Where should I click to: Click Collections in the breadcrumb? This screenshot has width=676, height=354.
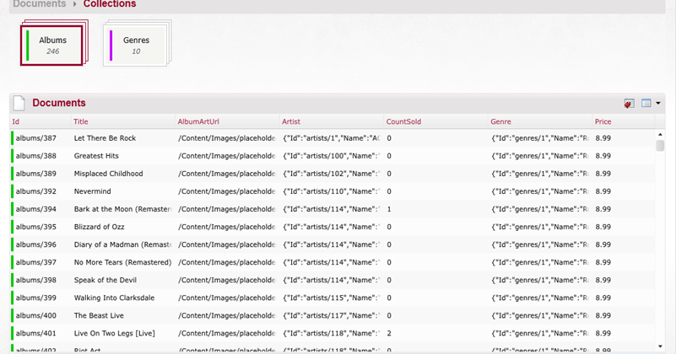tap(110, 4)
